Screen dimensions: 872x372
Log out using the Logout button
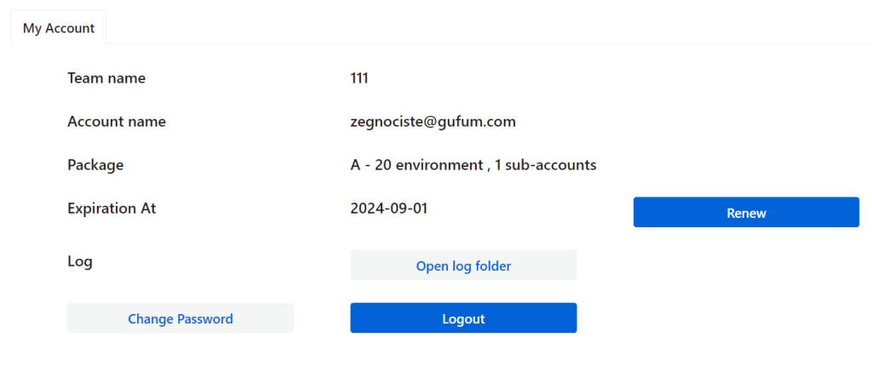463,318
